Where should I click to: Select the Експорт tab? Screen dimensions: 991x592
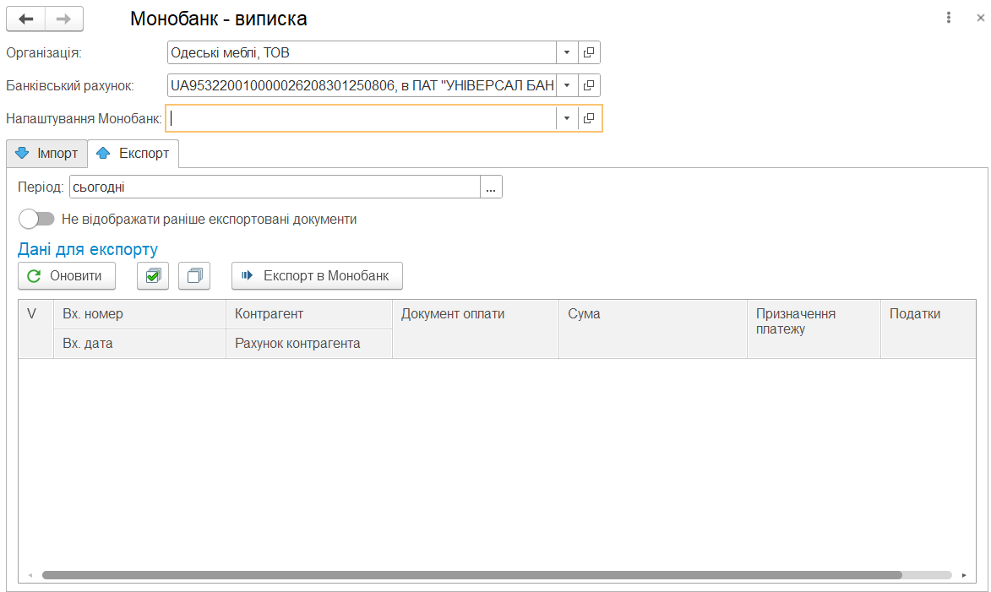coord(133,154)
